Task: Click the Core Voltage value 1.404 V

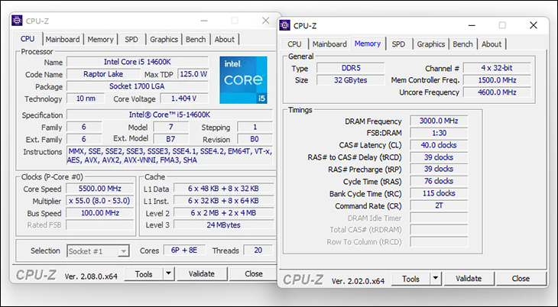Action: point(184,99)
